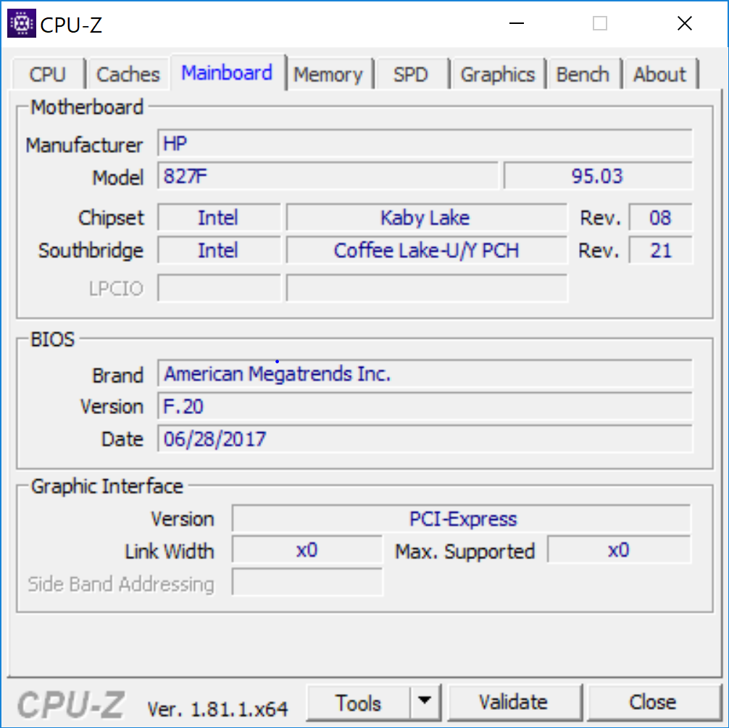Screen dimensions: 729x728
Task: Click the BIOS Brand American Megatrends Inc. field
Action: coord(425,373)
